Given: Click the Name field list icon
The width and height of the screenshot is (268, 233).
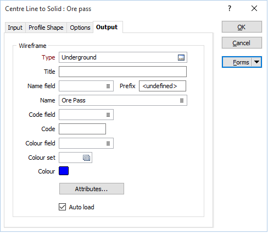Looking at the screenshot, I should click(x=108, y=86).
